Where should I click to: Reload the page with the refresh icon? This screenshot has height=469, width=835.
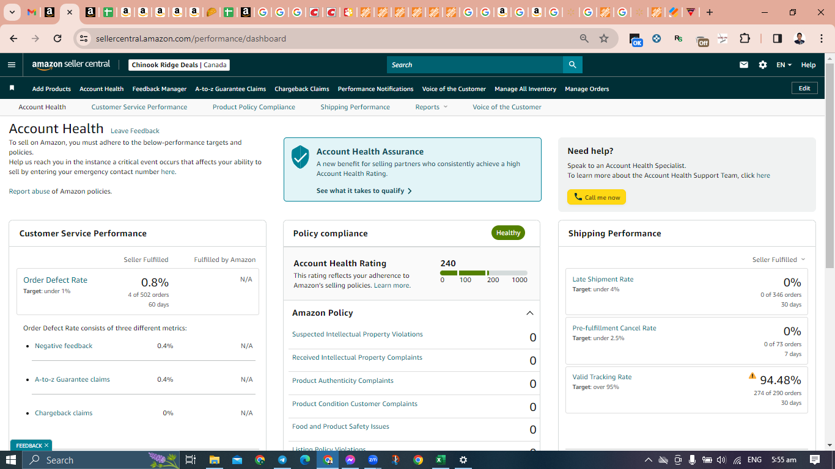tap(57, 38)
